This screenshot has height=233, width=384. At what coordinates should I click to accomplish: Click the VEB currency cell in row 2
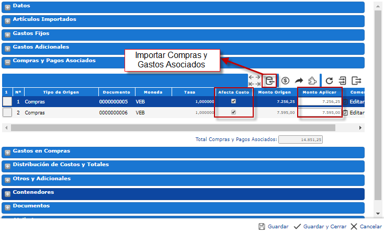click(140, 113)
